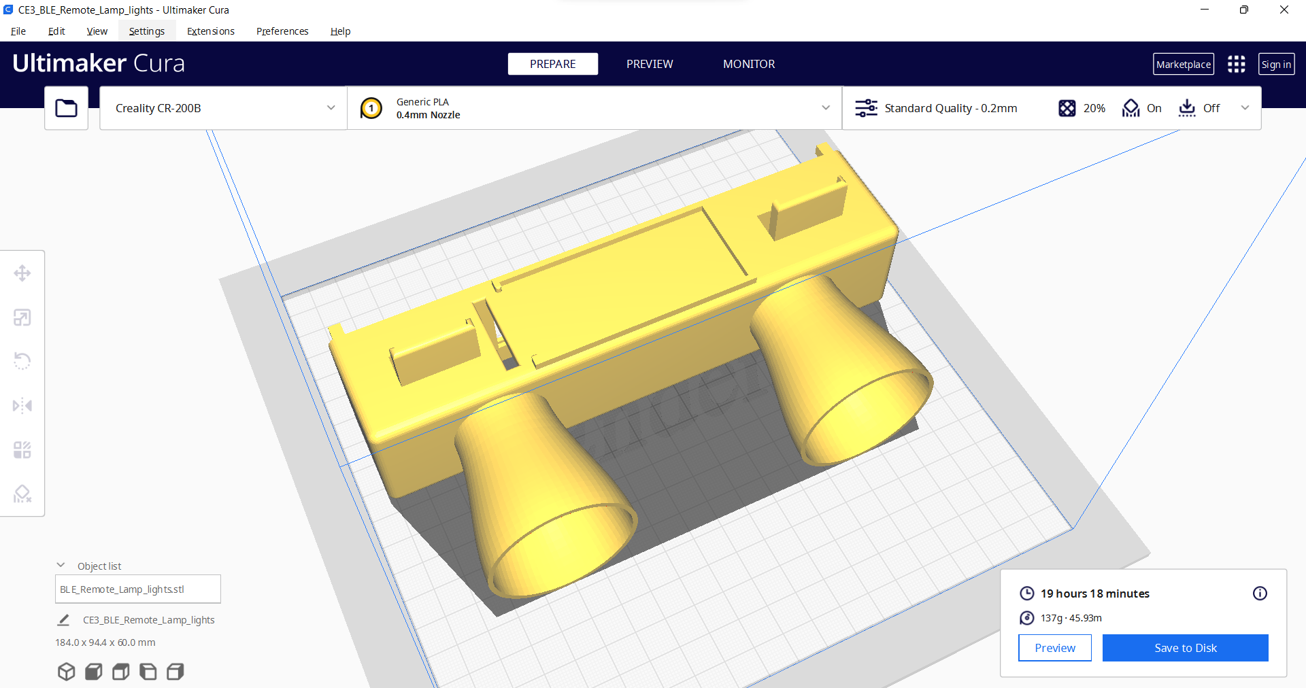Click the support On status text
This screenshot has width=1306, height=688.
point(1154,108)
